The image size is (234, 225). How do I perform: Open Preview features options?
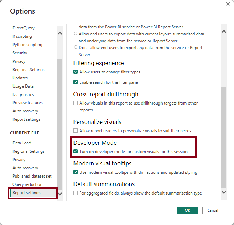coord(27,103)
